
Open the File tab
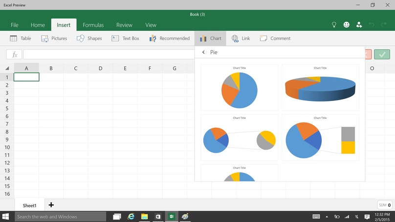[14, 25]
